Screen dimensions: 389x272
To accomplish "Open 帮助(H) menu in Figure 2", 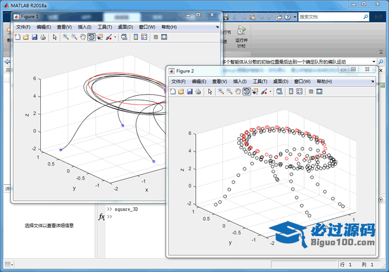I will coord(324,82).
